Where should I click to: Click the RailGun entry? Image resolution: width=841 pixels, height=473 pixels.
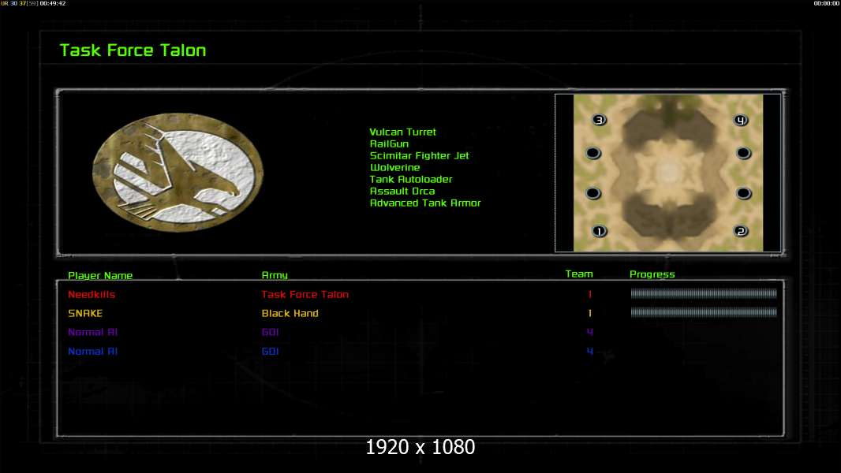click(390, 143)
